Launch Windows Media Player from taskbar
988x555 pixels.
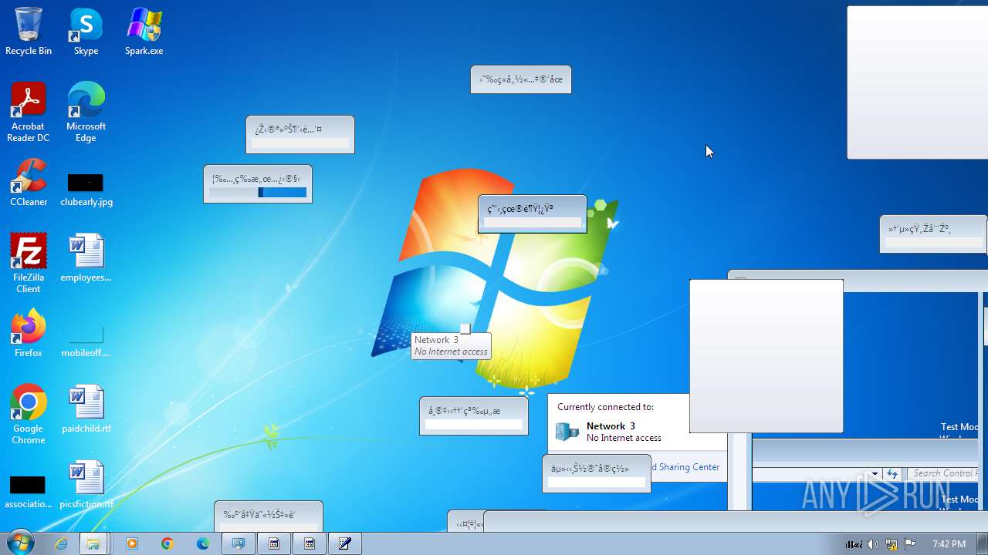pos(131,543)
